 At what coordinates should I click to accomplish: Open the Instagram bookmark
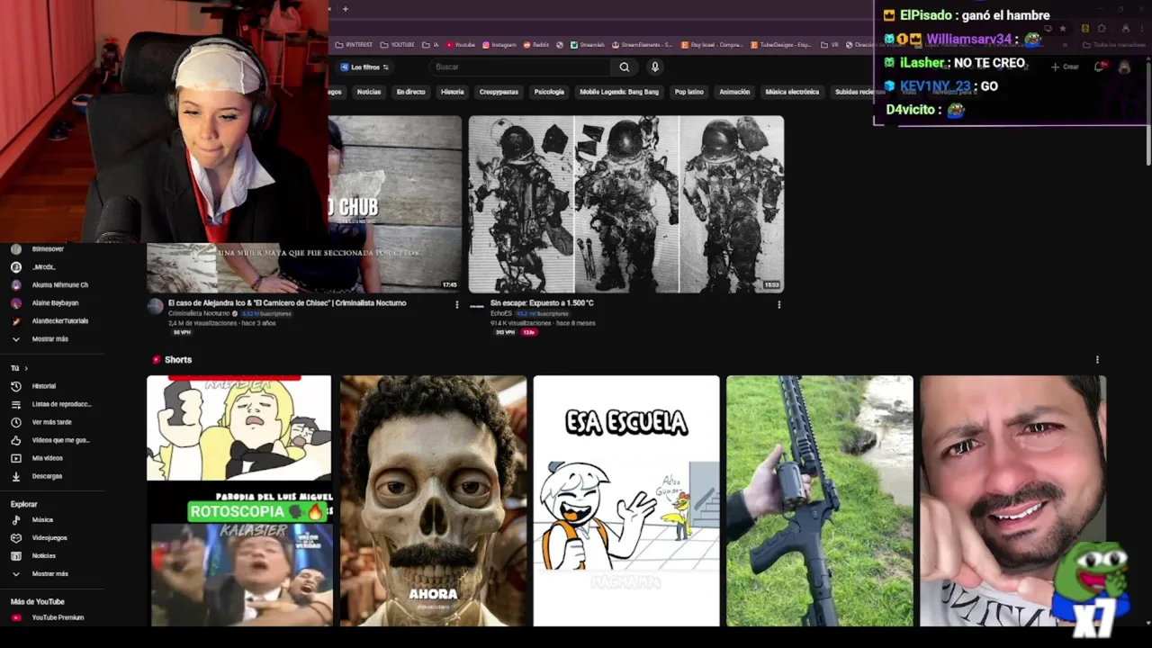tap(499, 44)
